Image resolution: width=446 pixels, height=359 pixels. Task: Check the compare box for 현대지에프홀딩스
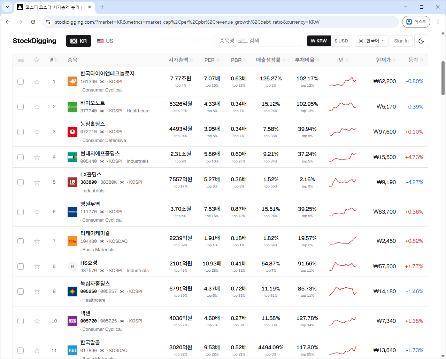[21, 157]
